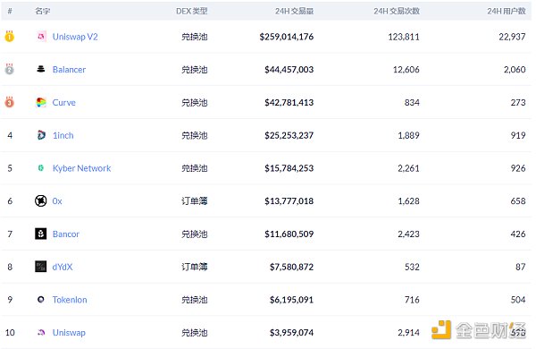Click the Uniswap V2 logo icon
536x349 pixels.
coord(41,36)
